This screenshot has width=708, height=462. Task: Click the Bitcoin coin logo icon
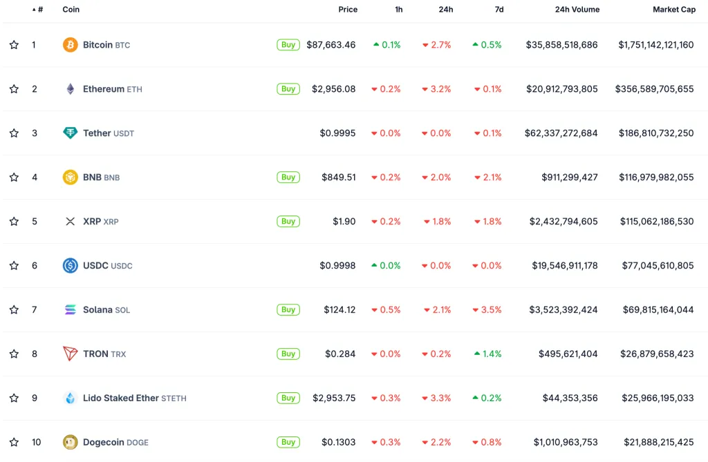(71, 45)
